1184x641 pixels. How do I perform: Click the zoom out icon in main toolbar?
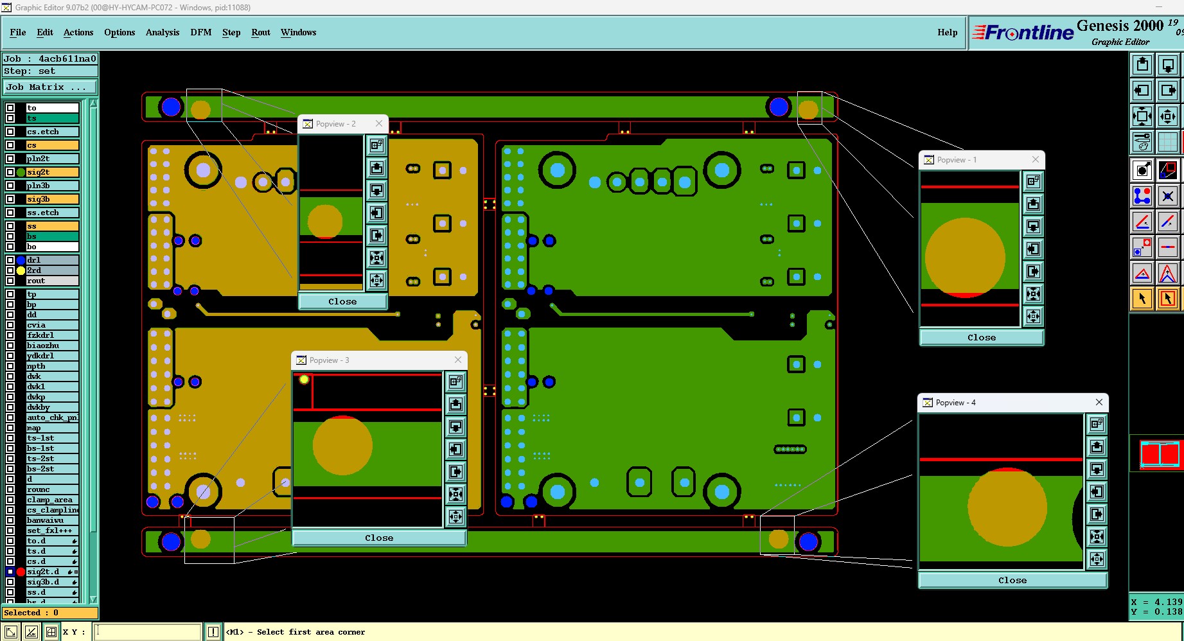[1168, 116]
